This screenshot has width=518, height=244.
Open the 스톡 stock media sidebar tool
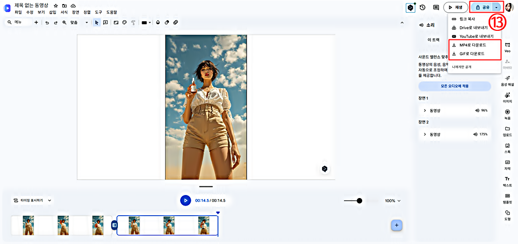(x=507, y=148)
